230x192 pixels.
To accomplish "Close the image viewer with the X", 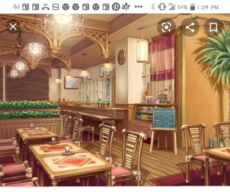I will pyautogui.click(x=13, y=27).
